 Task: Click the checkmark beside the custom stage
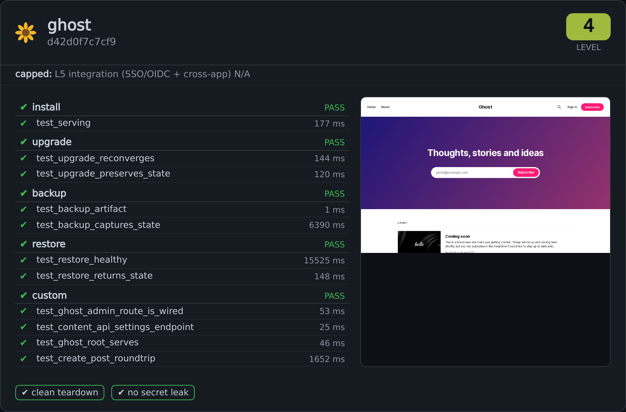(24, 295)
